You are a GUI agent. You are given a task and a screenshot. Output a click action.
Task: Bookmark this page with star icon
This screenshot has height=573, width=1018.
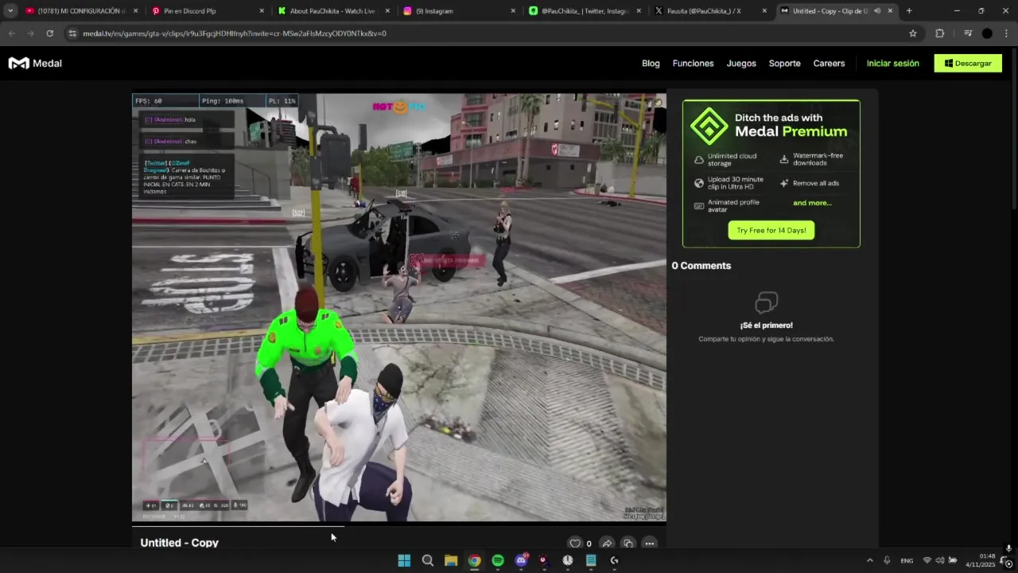tap(913, 33)
